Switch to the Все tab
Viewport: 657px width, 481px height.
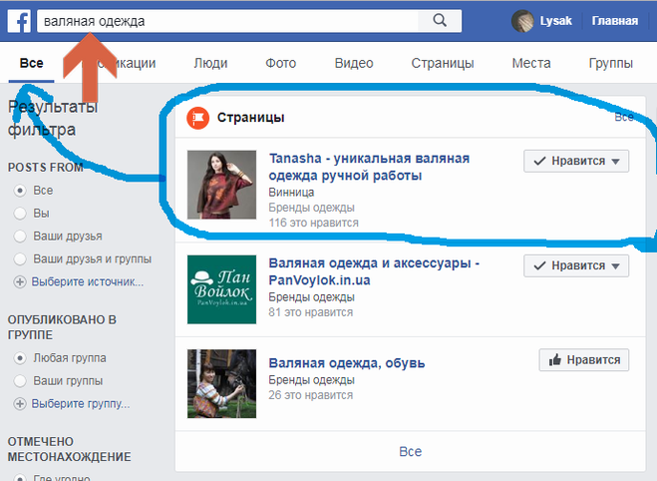point(32,63)
